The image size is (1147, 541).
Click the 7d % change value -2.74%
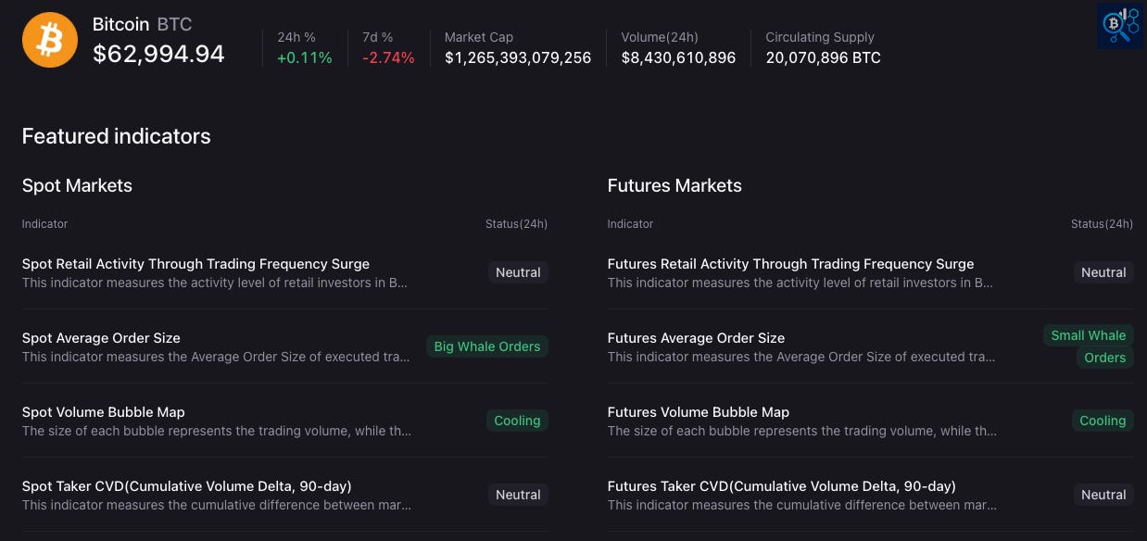tap(388, 57)
